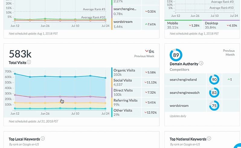Click the Top Local Keywords heading
This screenshot has width=241, height=148.
(x=24, y=139)
